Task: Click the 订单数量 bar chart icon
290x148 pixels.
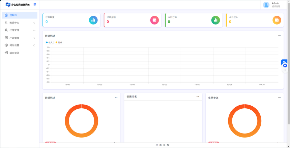Action: click(93, 20)
